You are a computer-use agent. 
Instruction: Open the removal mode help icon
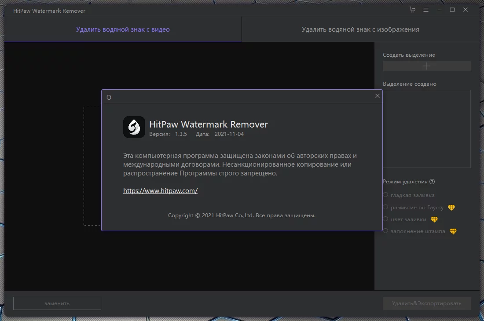432,182
